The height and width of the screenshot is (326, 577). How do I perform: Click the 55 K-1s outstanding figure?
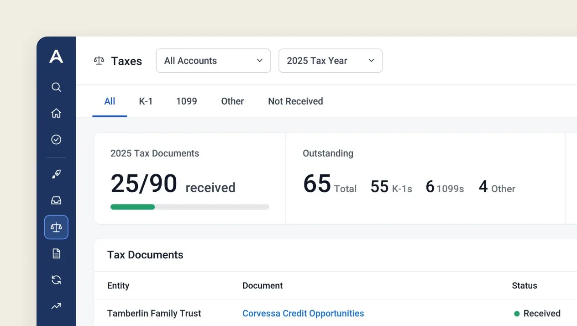click(391, 187)
